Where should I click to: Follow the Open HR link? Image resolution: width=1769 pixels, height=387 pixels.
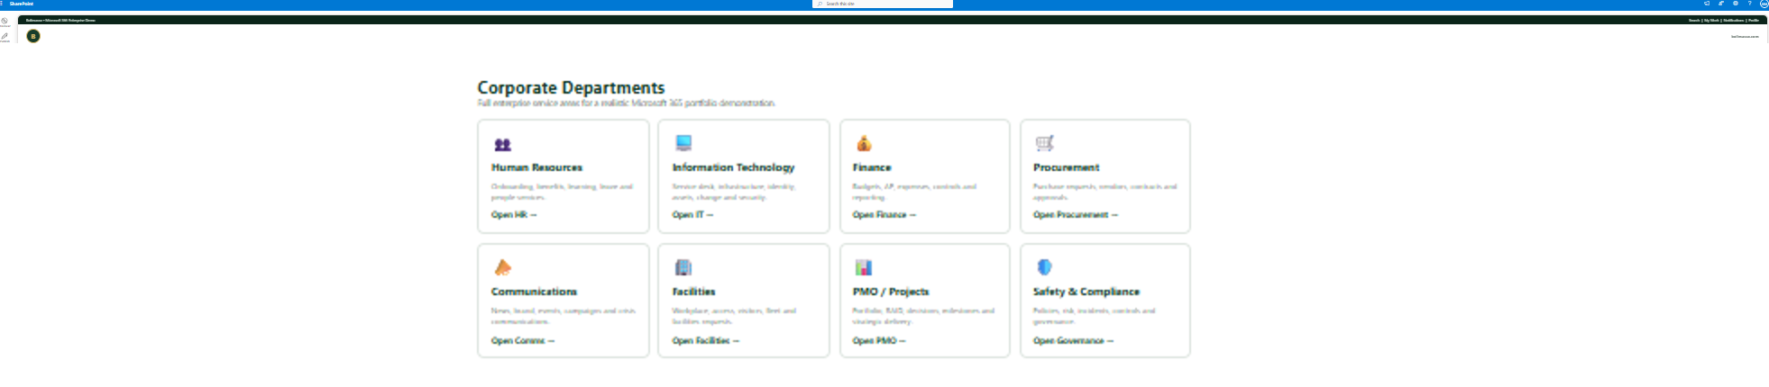514,215
